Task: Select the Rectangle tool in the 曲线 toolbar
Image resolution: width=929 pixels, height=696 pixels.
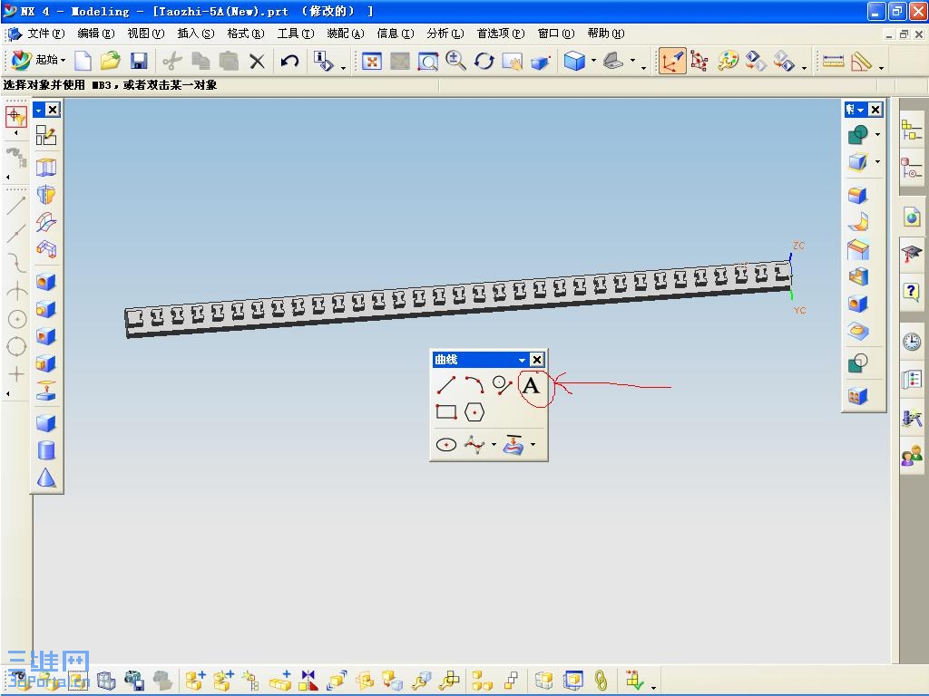Action: point(446,412)
